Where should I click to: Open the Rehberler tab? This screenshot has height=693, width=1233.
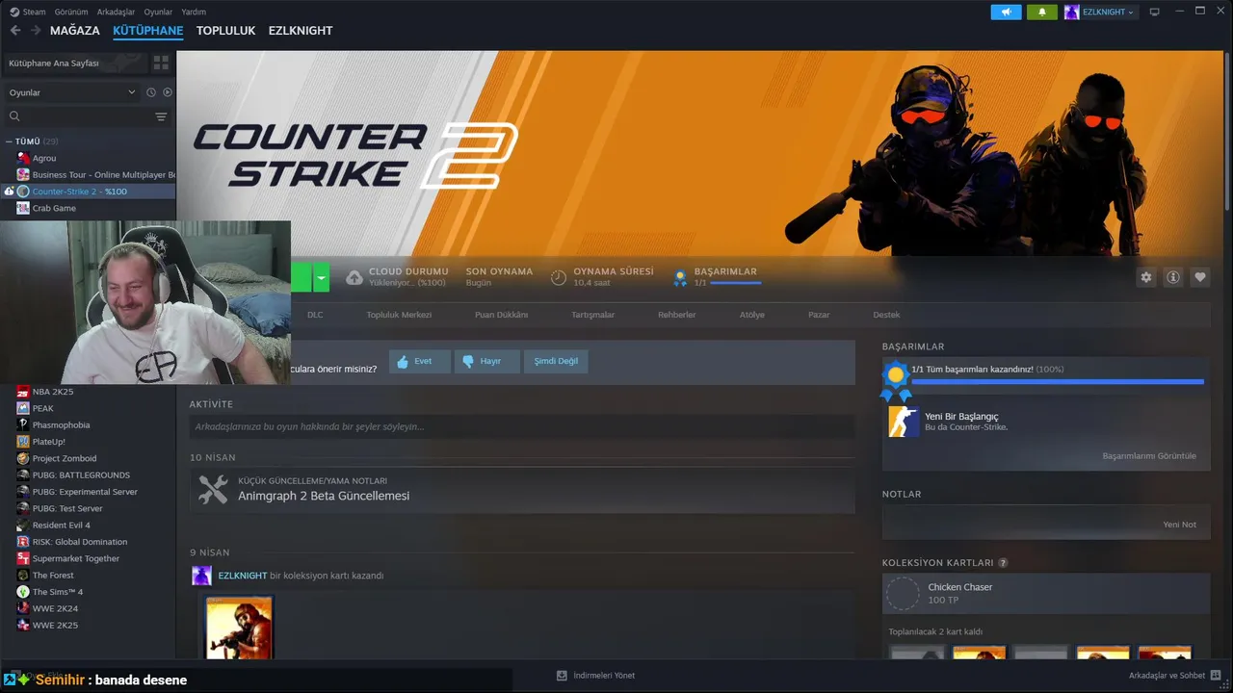tap(676, 315)
